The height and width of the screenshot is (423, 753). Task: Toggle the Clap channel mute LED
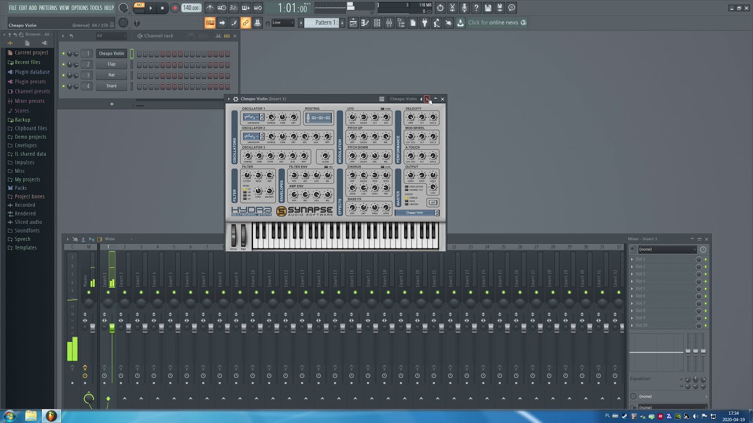click(x=64, y=64)
